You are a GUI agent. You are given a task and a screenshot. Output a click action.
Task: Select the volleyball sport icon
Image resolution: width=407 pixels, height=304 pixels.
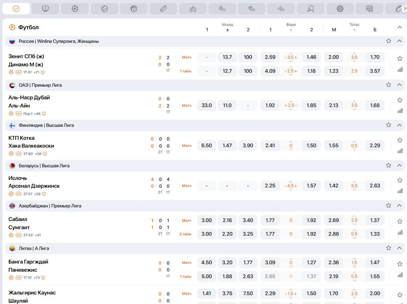[x=340, y=9]
